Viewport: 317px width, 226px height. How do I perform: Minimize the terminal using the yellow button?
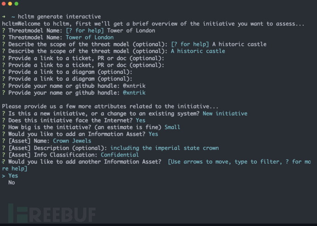coord(10,4)
